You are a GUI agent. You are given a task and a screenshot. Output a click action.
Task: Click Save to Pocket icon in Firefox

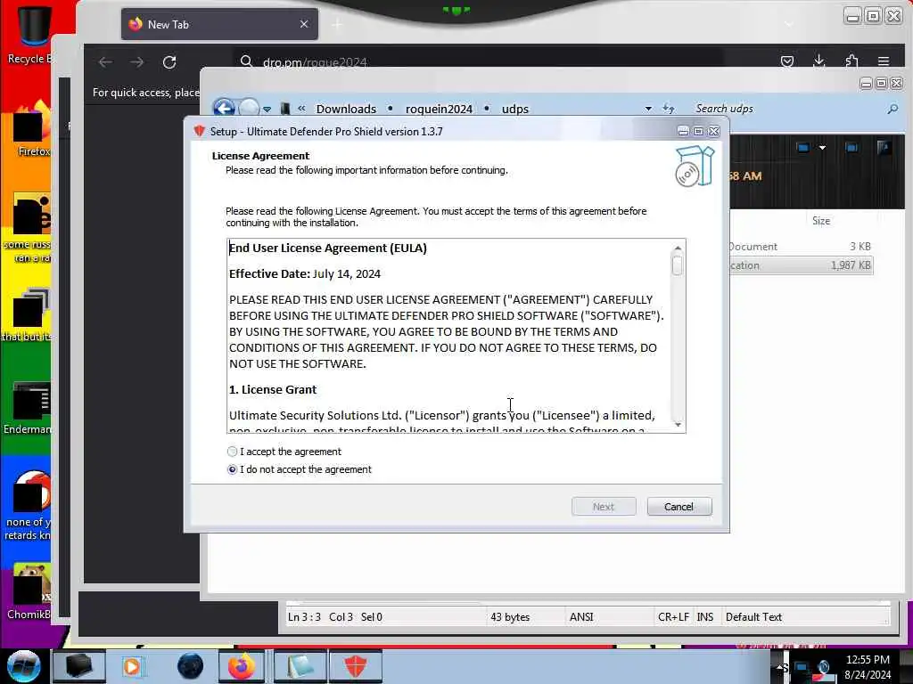(x=787, y=61)
